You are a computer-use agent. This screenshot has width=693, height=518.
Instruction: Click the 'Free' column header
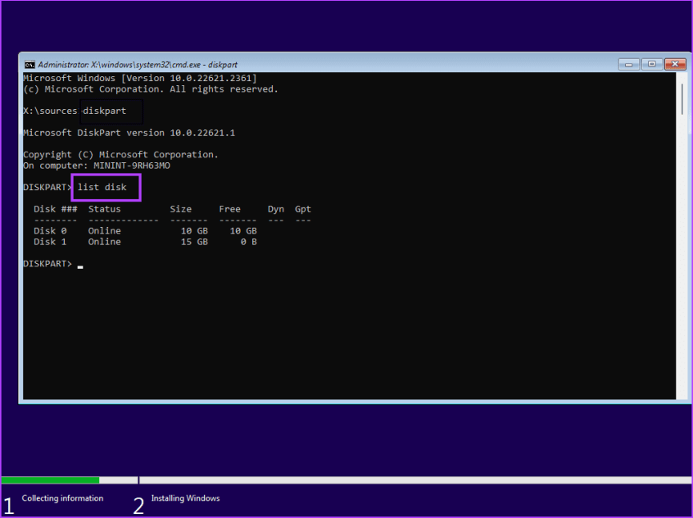pyautogui.click(x=230, y=209)
